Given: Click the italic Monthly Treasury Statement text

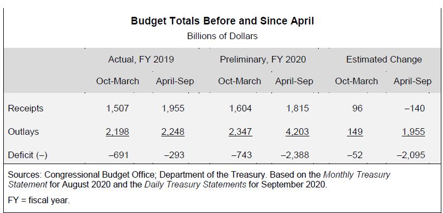Looking at the screenshot, I should coord(199,180).
